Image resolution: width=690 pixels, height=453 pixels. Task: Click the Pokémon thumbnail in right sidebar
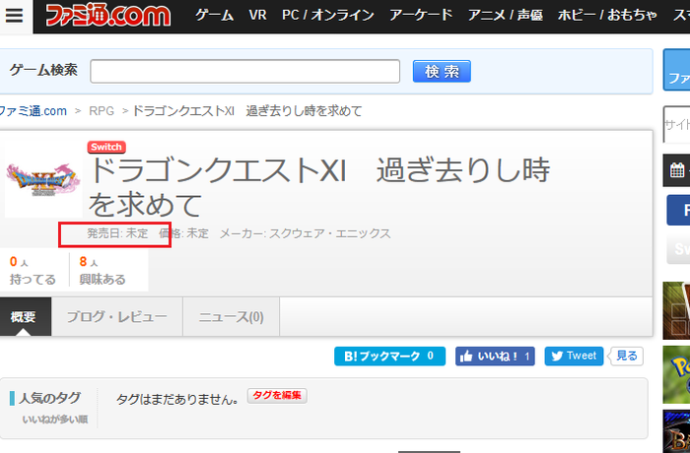click(x=677, y=375)
